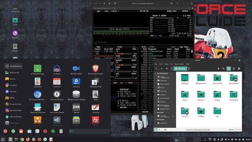Open the File menu in file manager
252x142 pixels.
tap(156, 64)
